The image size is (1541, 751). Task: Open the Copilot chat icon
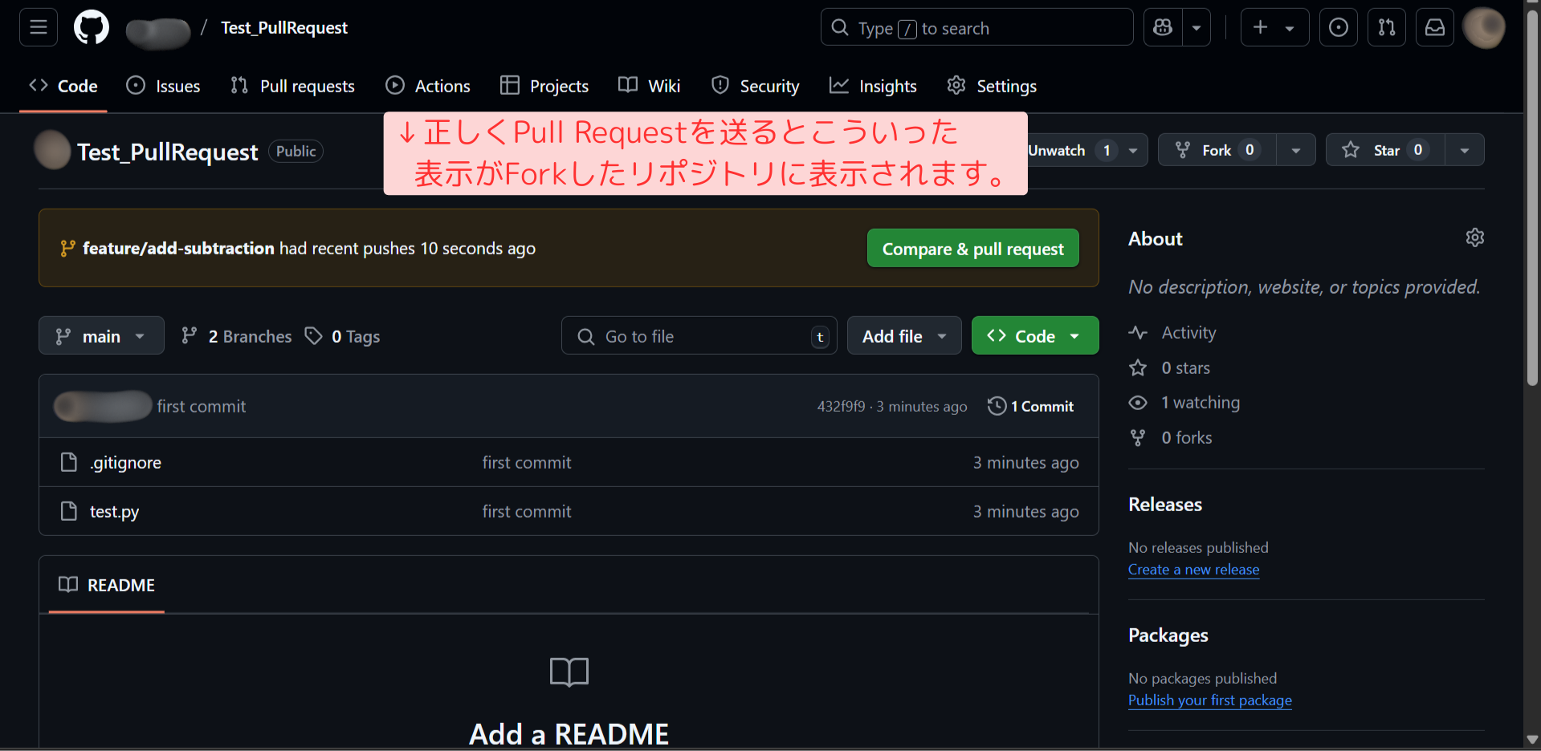(1163, 27)
